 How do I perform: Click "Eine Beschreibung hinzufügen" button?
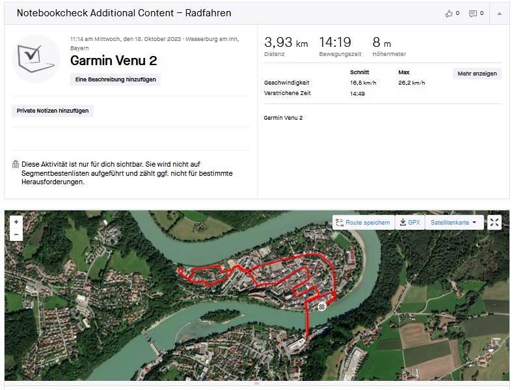pyautogui.click(x=115, y=79)
